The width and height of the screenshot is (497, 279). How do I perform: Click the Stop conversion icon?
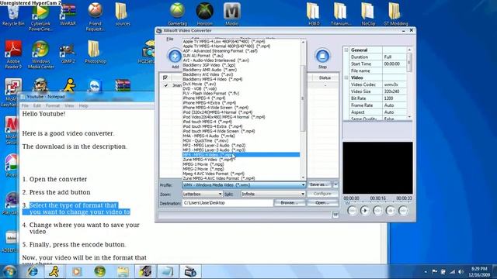(322, 56)
